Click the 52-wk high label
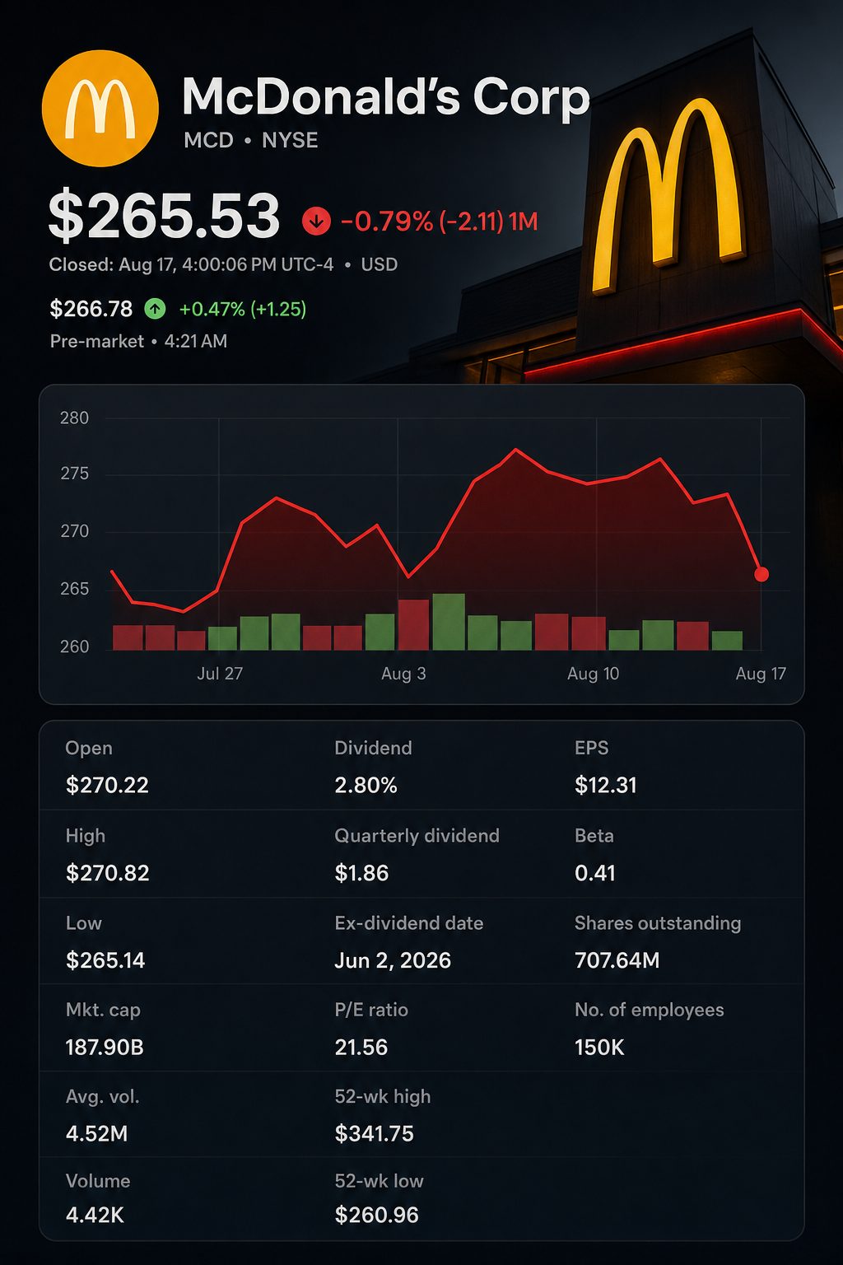Image resolution: width=843 pixels, height=1265 pixels. point(383,1097)
